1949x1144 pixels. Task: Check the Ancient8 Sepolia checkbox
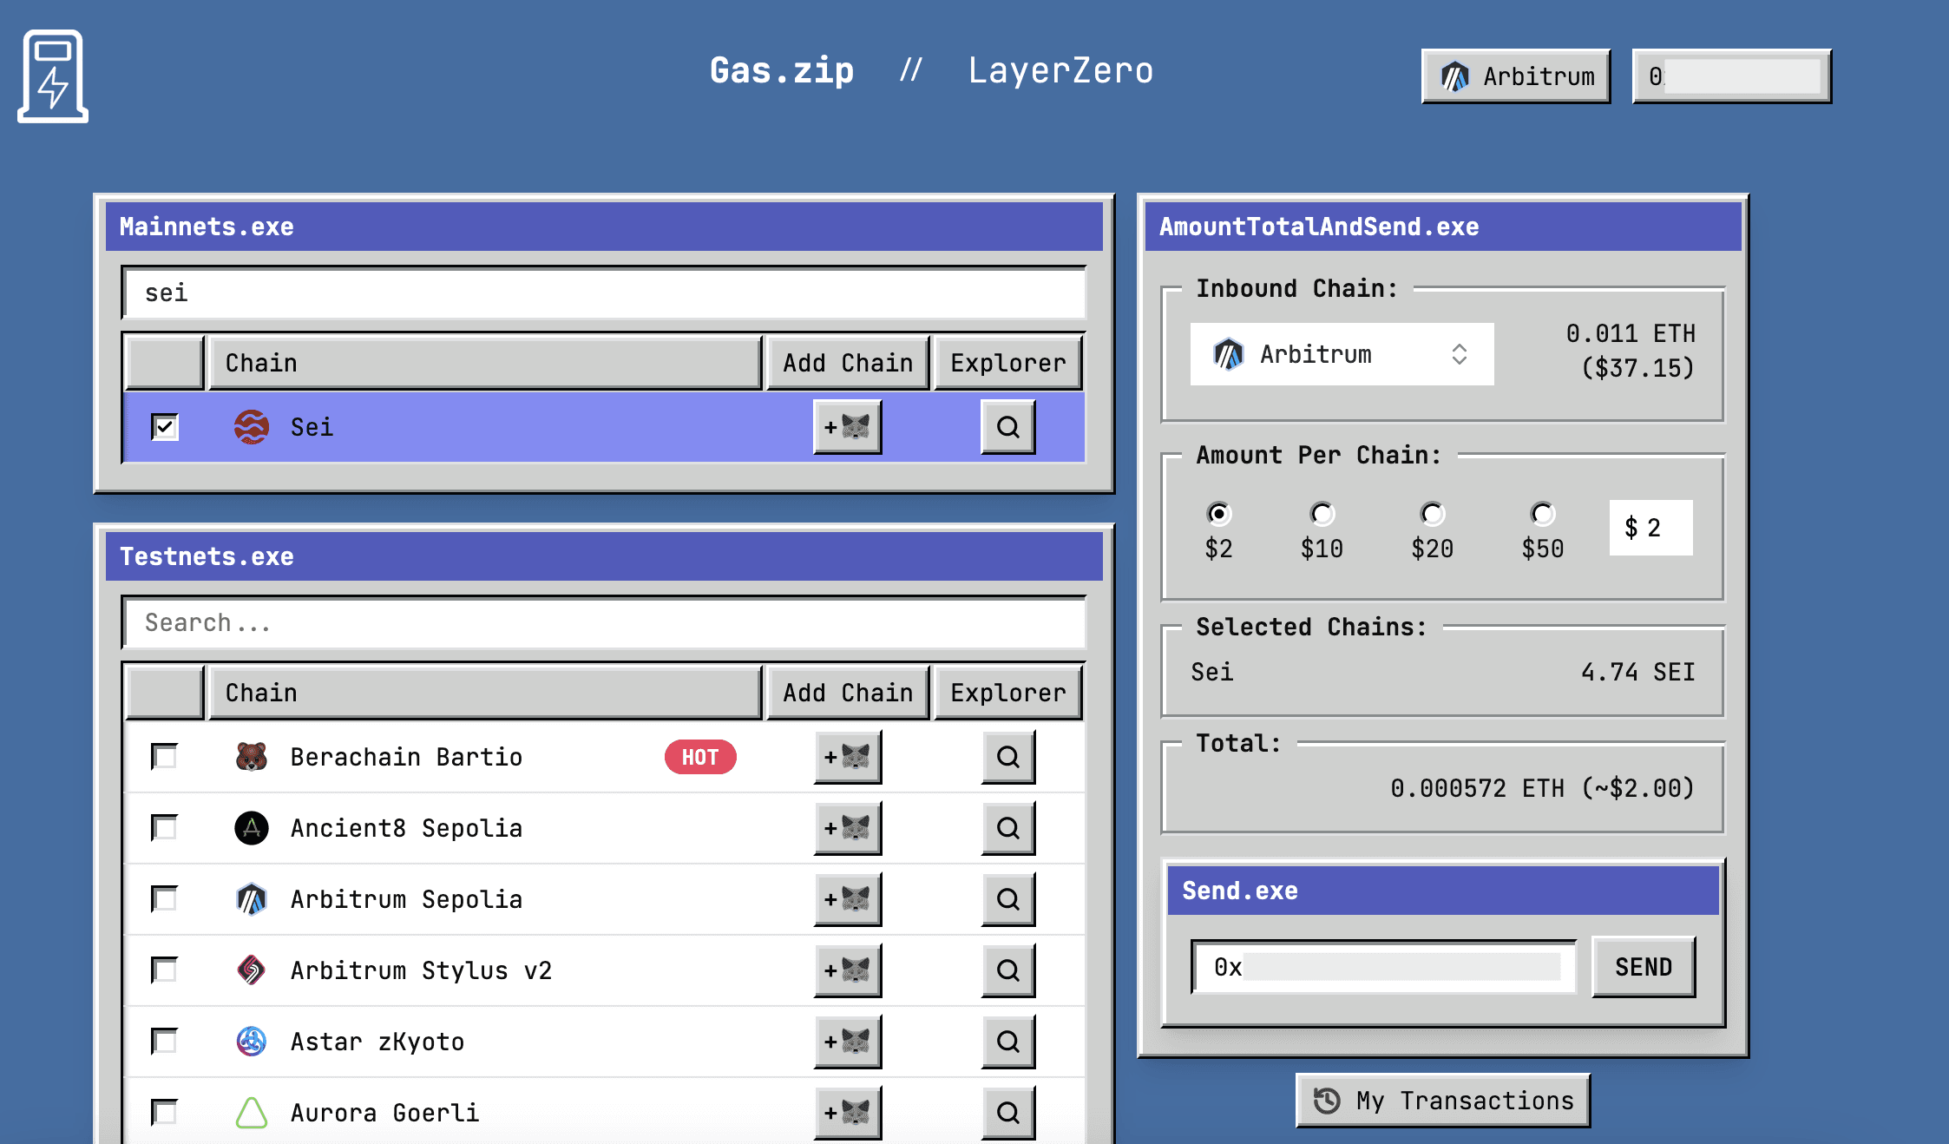[165, 828]
